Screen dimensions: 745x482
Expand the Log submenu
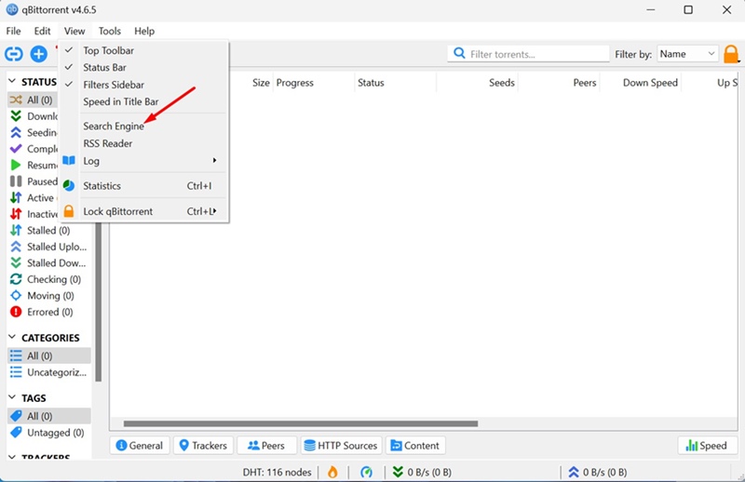144,161
